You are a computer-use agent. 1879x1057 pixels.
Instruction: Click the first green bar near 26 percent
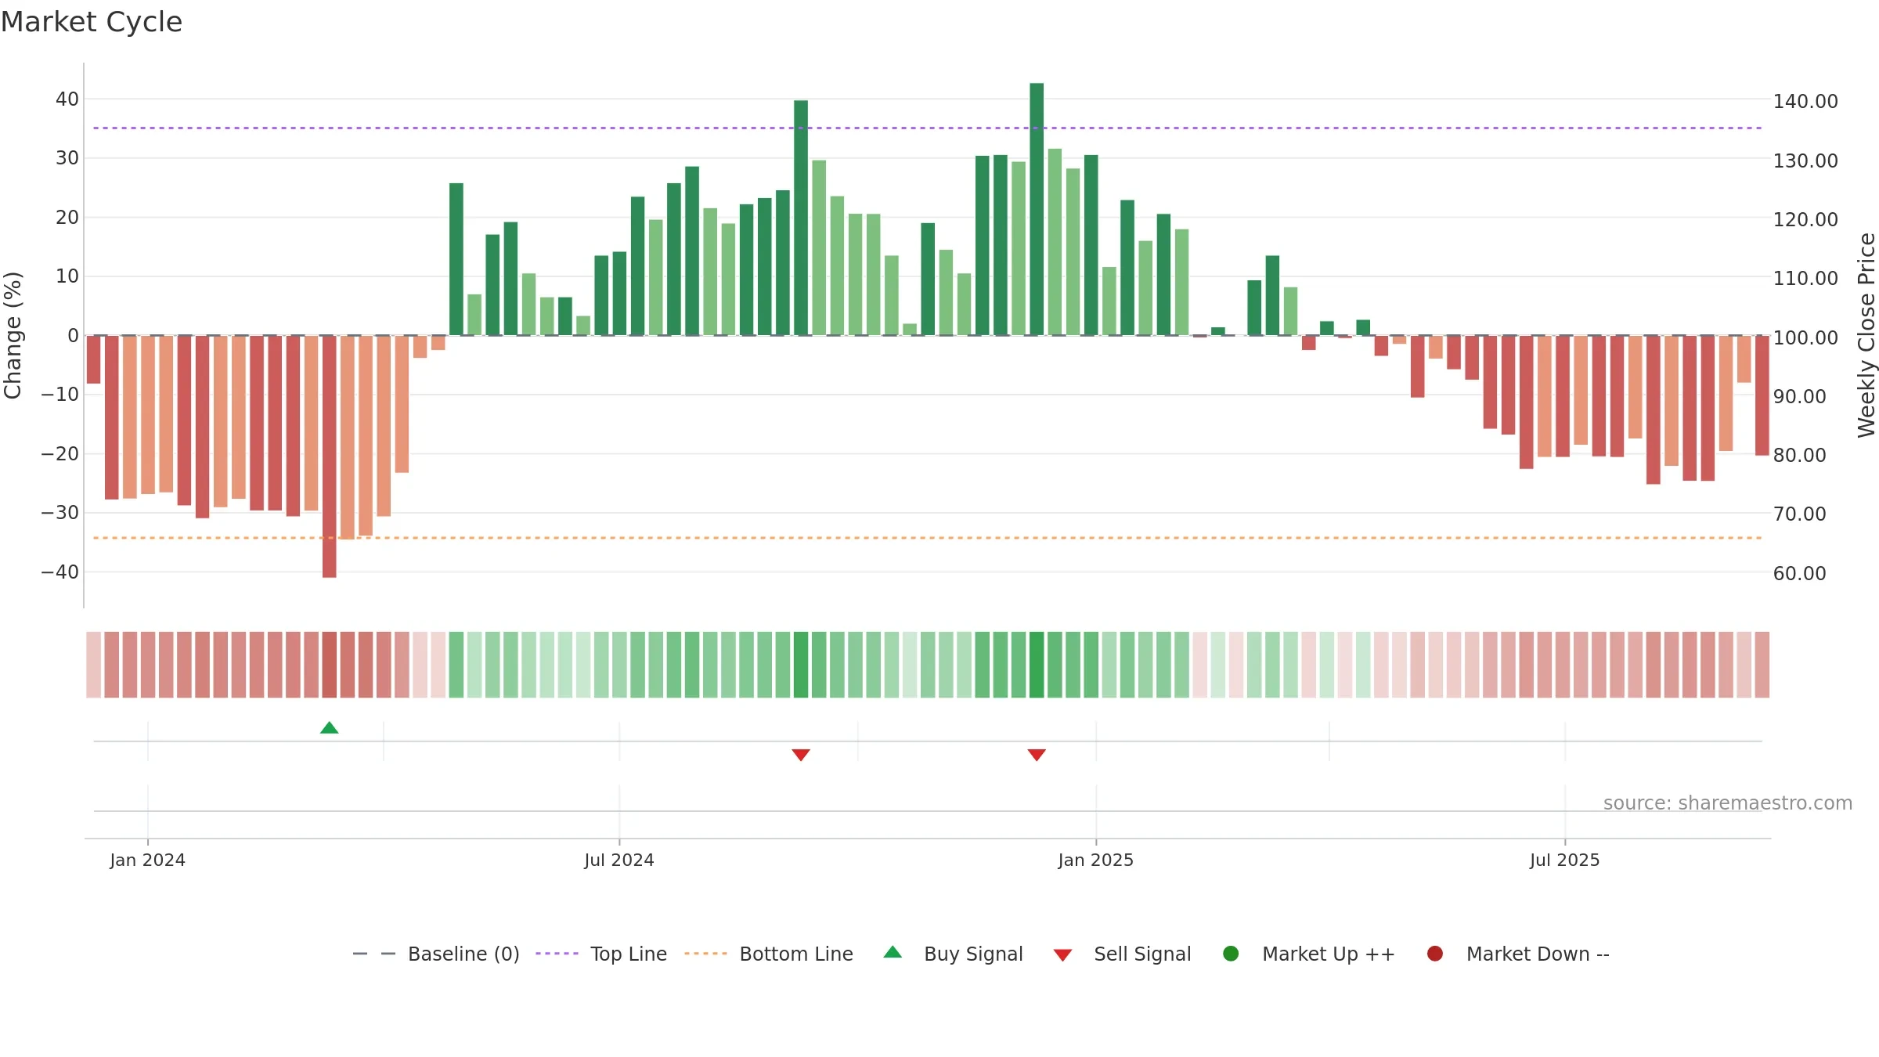tap(456, 259)
